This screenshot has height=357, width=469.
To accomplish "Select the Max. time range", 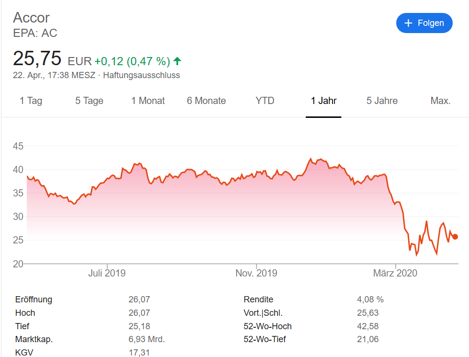I will coord(440,101).
